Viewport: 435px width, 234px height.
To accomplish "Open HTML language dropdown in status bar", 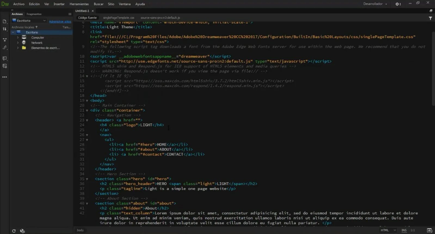I will [388, 230].
